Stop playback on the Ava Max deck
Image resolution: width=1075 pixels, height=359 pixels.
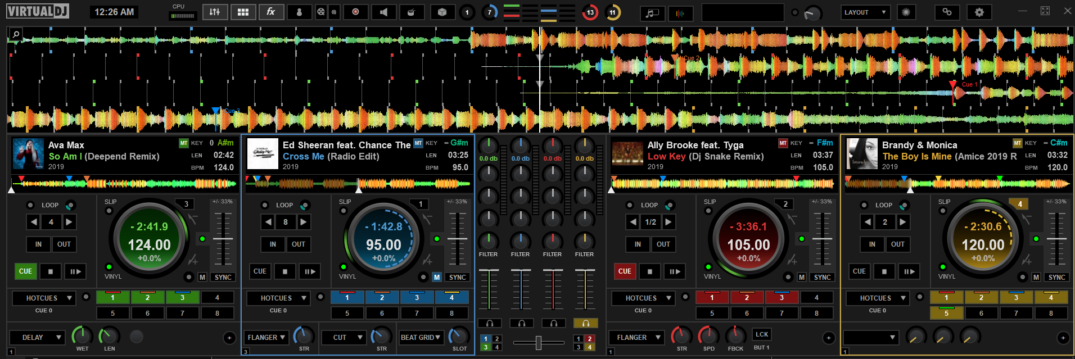(51, 271)
